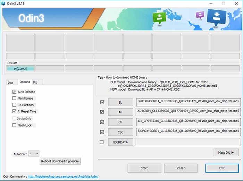The width and height of the screenshot is (243, 181).
Task: Open the AutoStart dropdown
Action: (x=34, y=154)
